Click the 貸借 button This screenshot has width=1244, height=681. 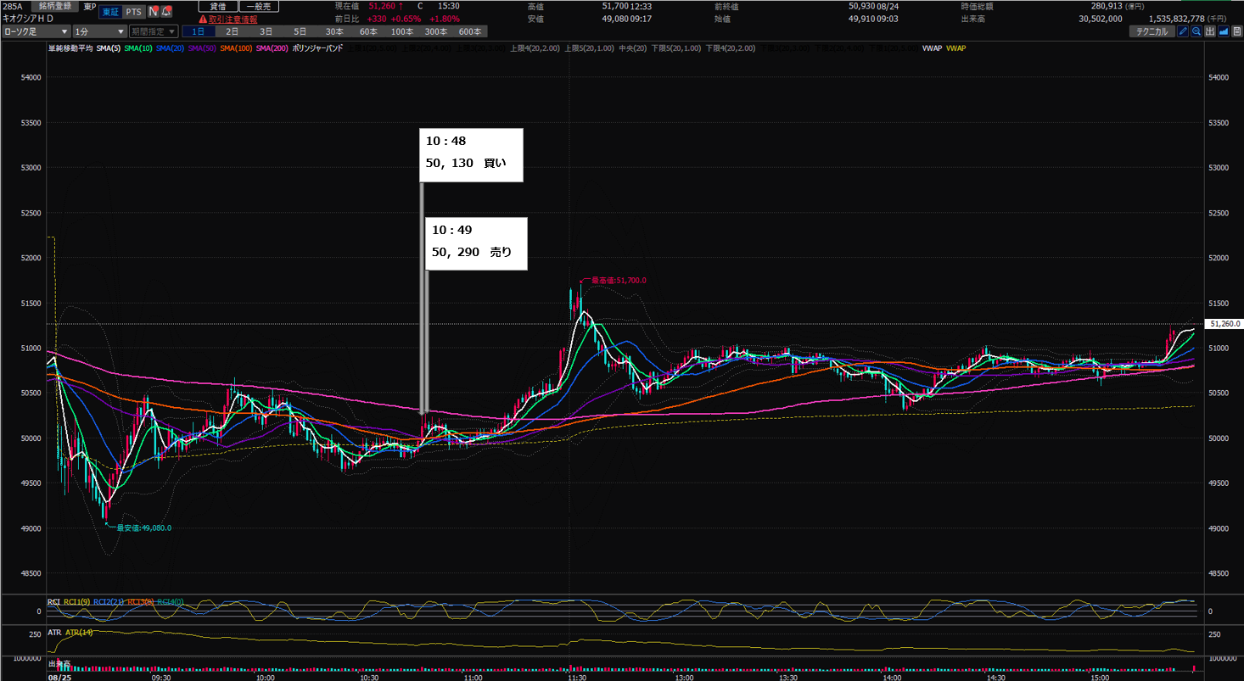click(218, 6)
